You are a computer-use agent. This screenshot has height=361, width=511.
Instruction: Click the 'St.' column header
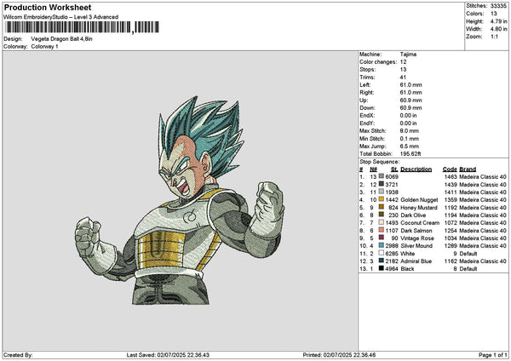click(x=394, y=169)
